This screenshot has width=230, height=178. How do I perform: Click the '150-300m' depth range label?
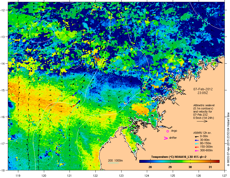(x=206, y=147)
